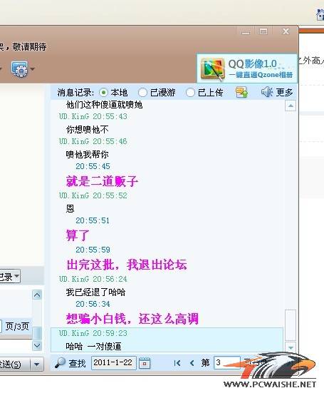Expand the 记录 dropdown on left panel

16,276
